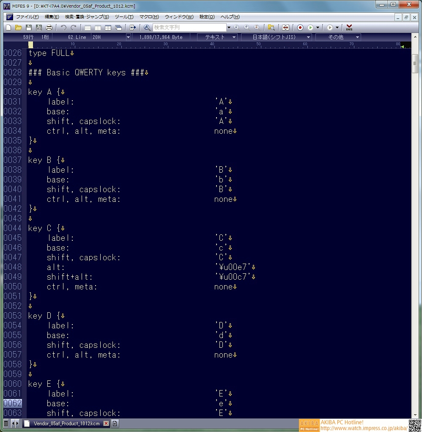Click the vertical scrollbar thumb
The width and height of the screenshot is (422, 432).
click(x=415, y=66)
